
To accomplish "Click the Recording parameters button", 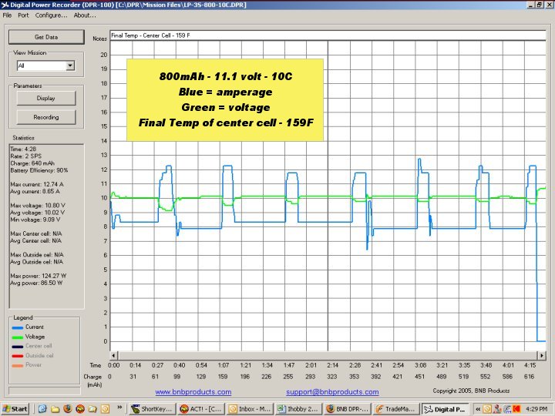I will point(46,117).
